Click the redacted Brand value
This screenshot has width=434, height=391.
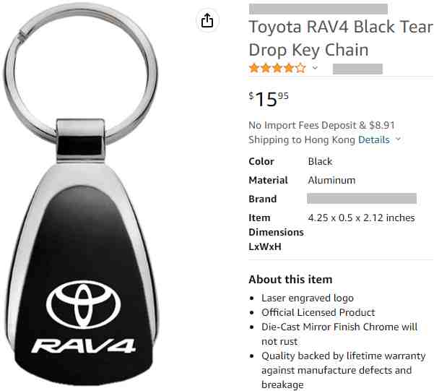coord(362,199)
